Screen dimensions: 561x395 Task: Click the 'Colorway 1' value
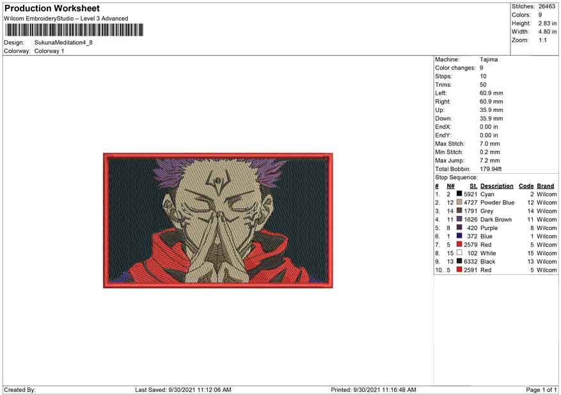click(49, 51)
